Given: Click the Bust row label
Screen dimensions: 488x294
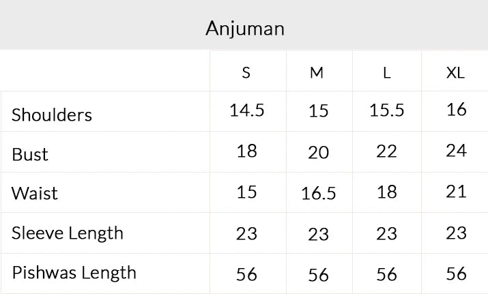Looking at the screenshot, I should 30,154.
